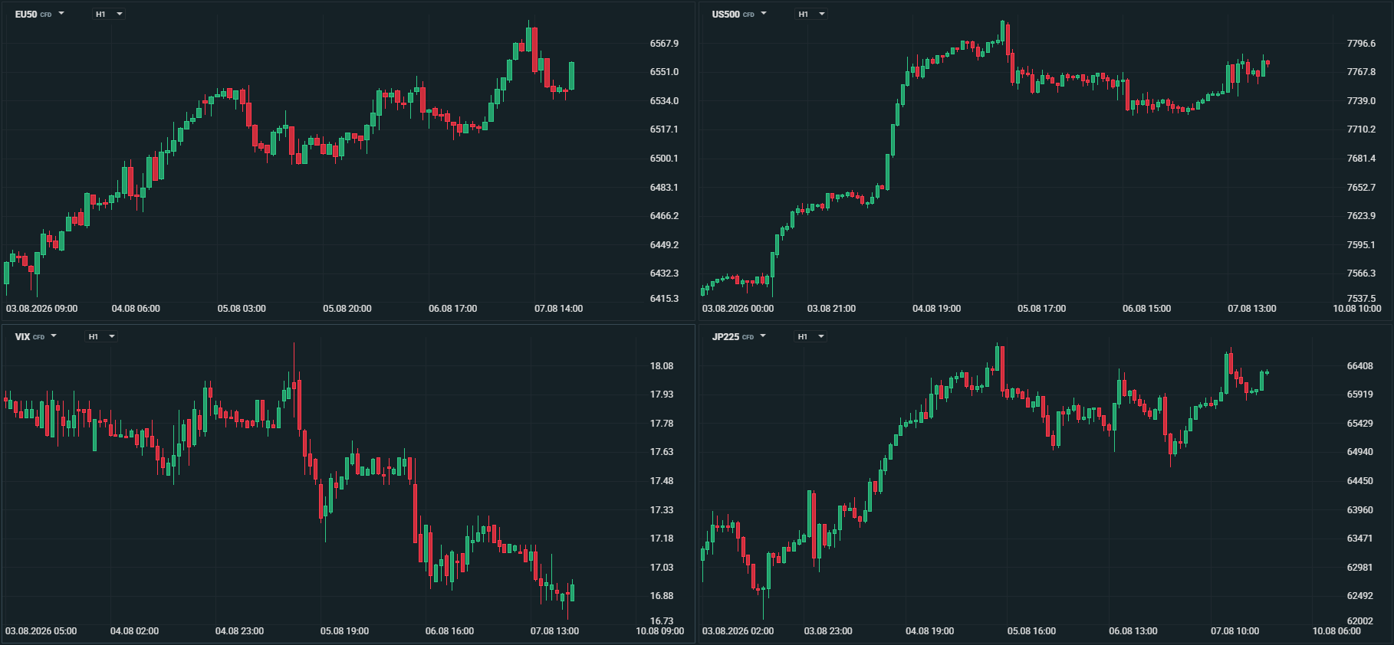This screenshot has height=645, width=1394.
Task: Click the JP225 CFD symbol label
Action: point(733,337)
